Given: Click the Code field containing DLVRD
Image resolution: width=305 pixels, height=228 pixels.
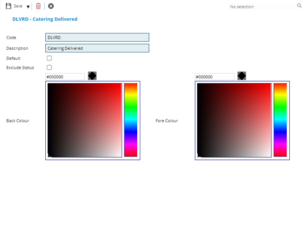Looking at the screenshot, I should click(x=97, y=37).
